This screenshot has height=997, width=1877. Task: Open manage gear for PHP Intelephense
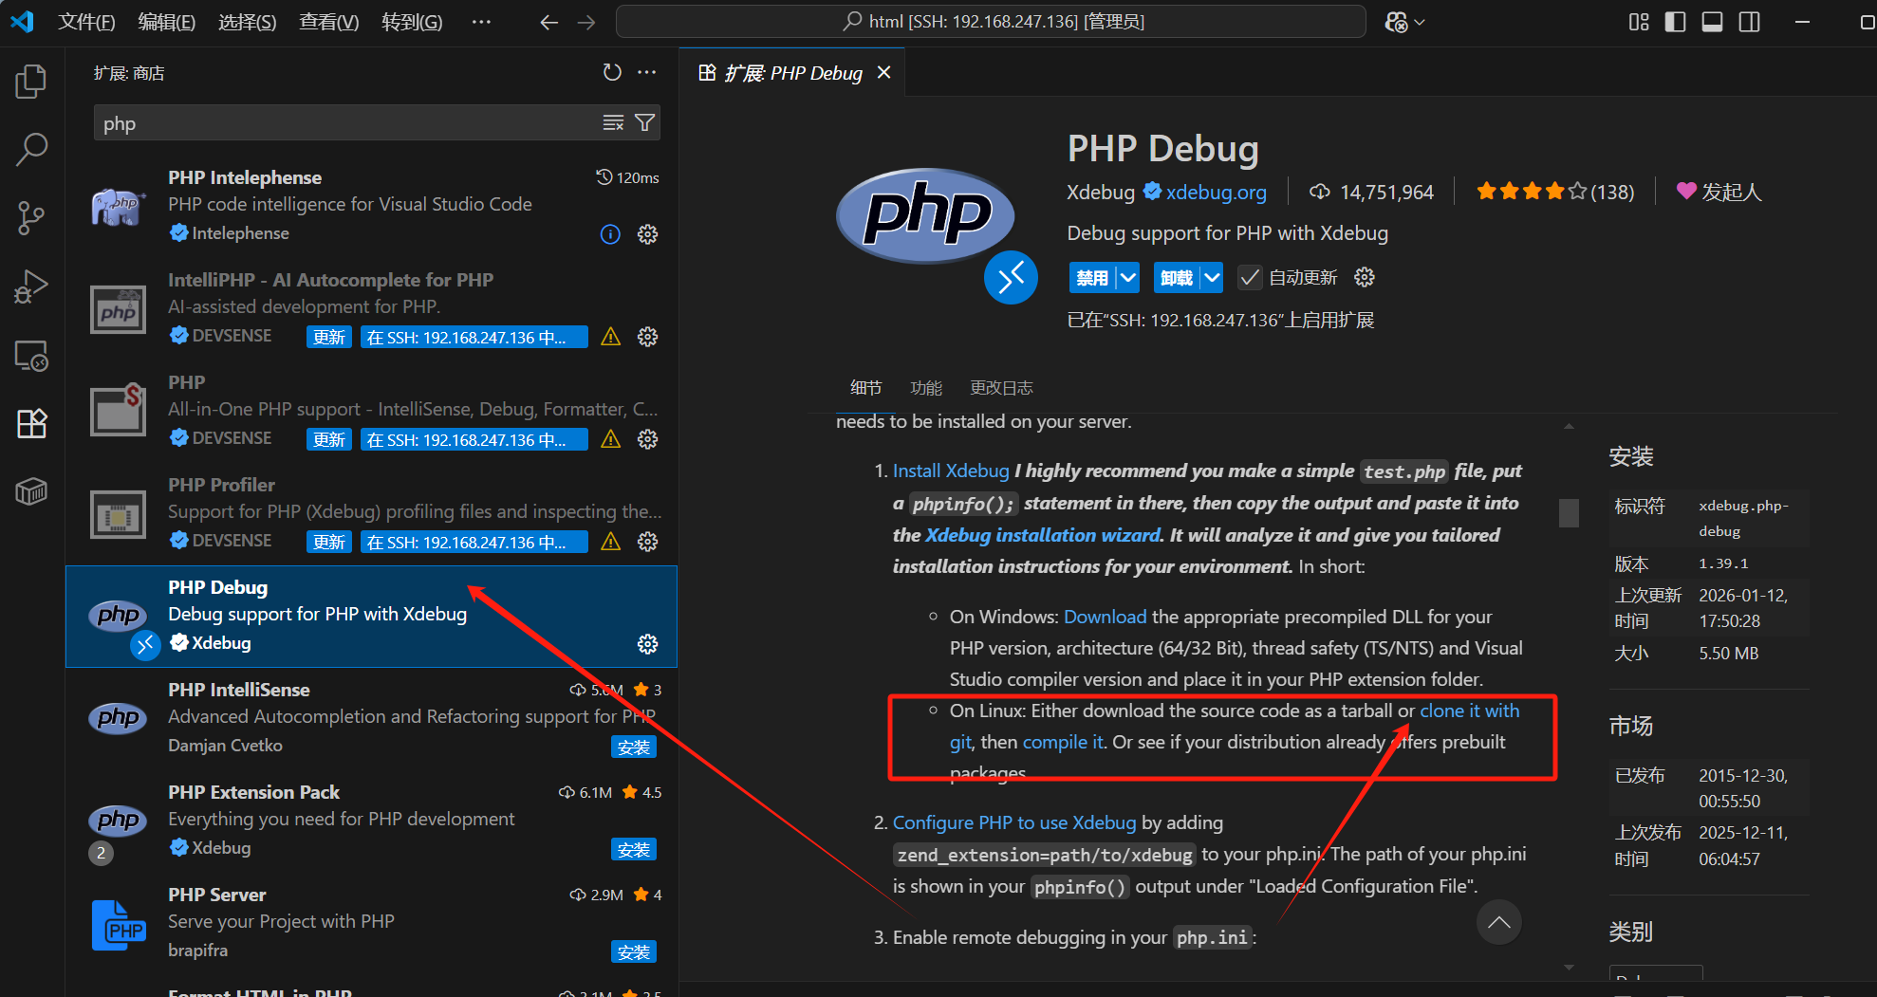(x=648, y=234)
